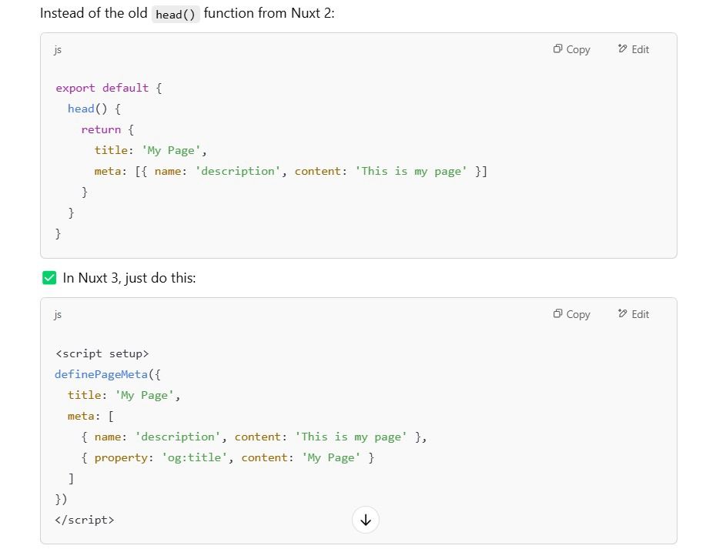716x549 pixels.
Task: Copy the Nuxt 2 head() code block
Action: pyautogui.click(x=572, y=49)
